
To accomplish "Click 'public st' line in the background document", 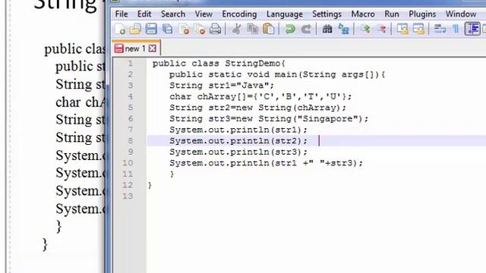I will tap(80, 67).
